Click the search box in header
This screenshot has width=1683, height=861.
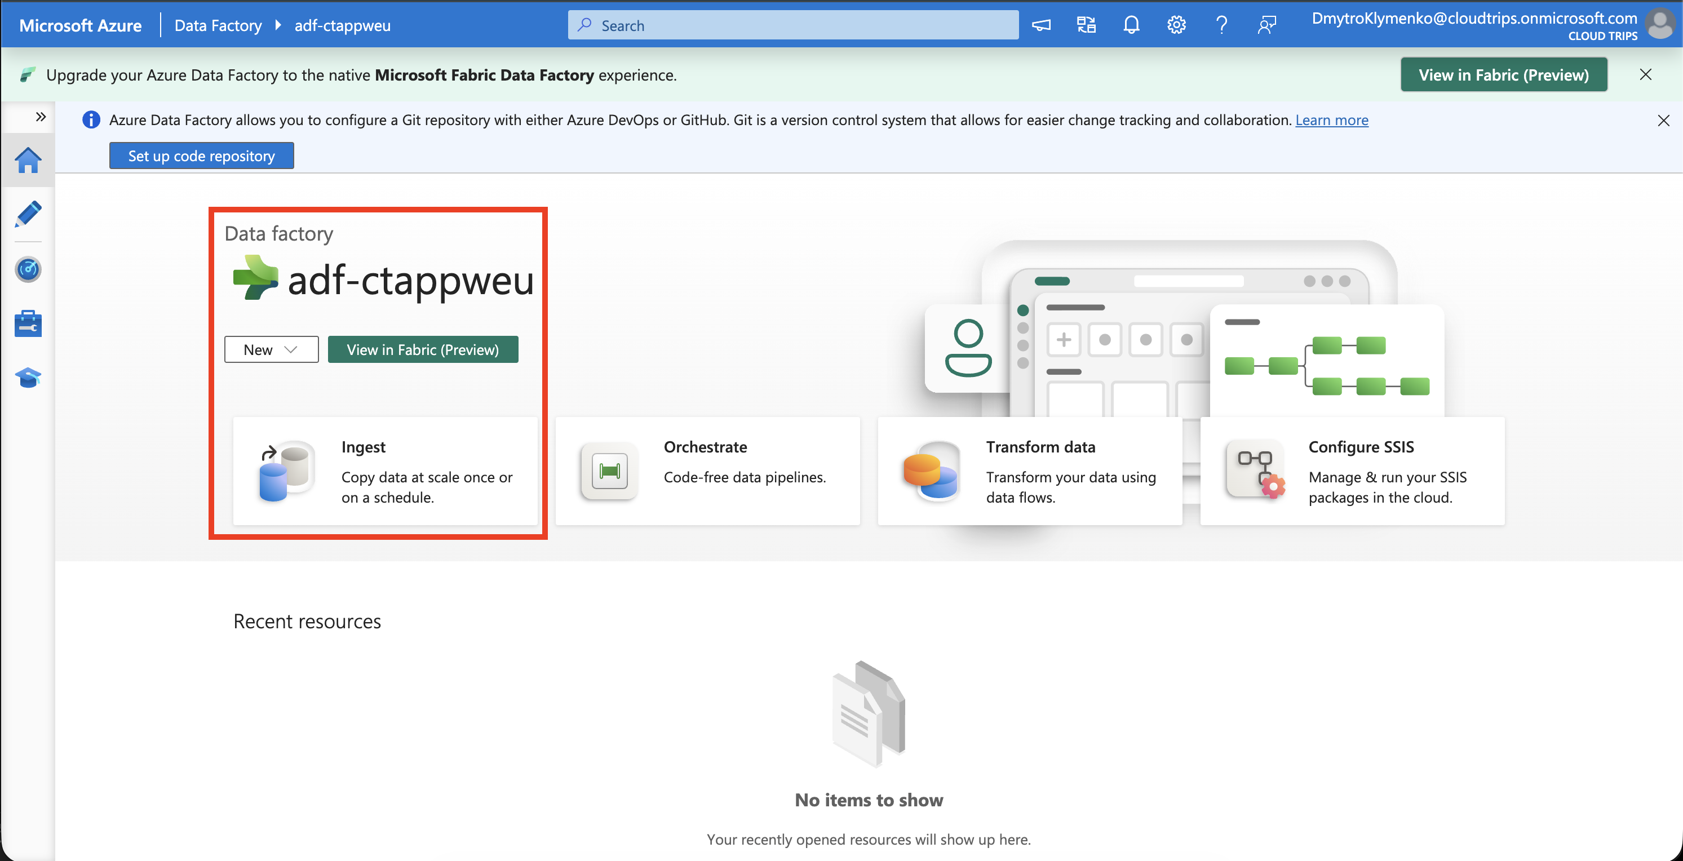point(792,25)
